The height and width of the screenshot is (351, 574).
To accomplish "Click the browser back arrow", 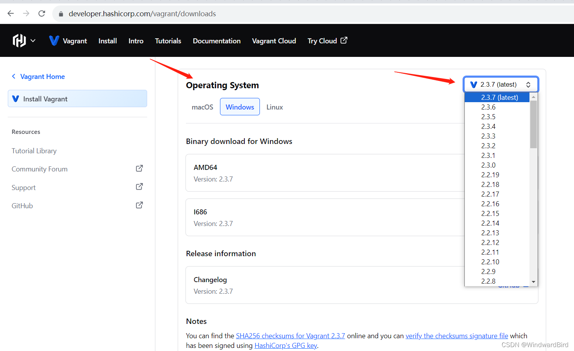I will tap(10, 14).
